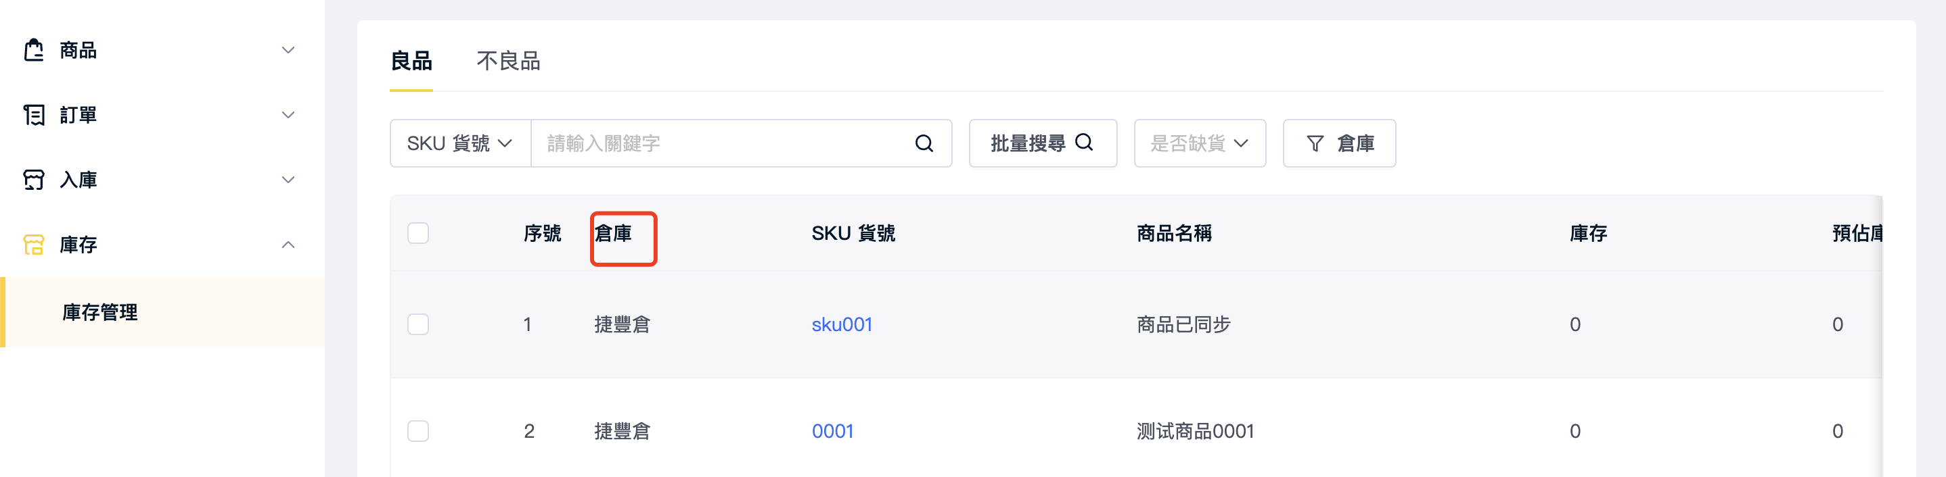
Task: Click the funnel filter icon beside 倉庫
Action: 1315,143
